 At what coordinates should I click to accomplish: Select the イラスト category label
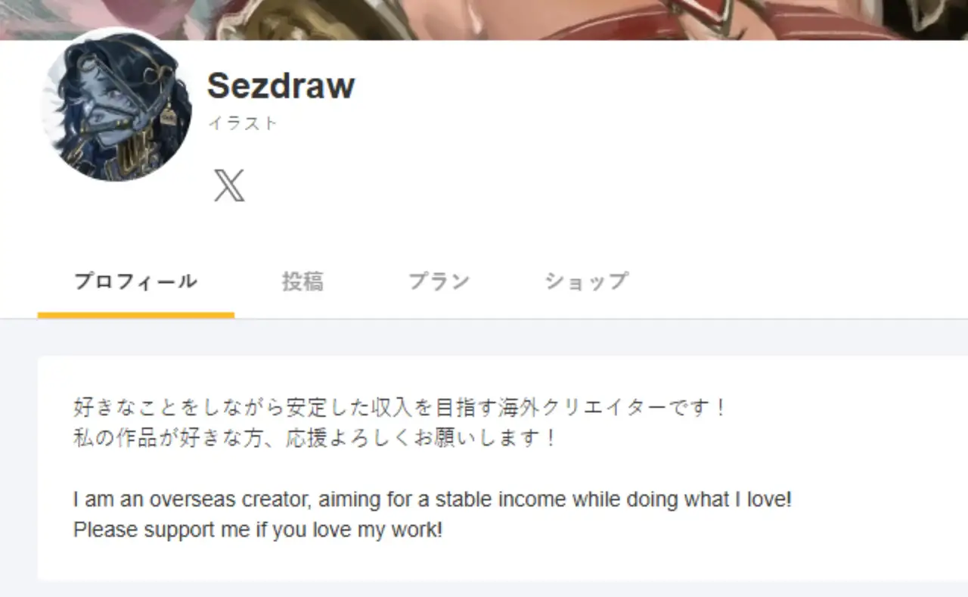pos(244,123)
